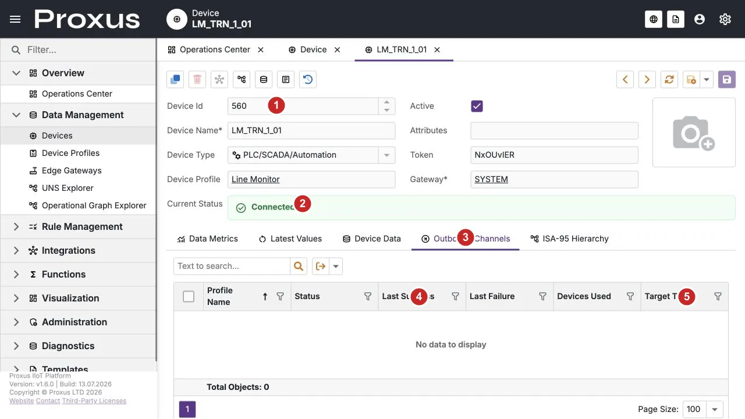Click the device chip icon in header

tap(177, 19)
